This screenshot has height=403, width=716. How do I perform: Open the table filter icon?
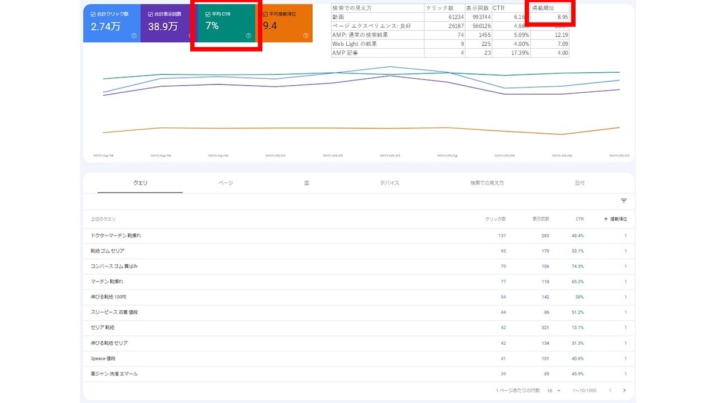(624, 201)
